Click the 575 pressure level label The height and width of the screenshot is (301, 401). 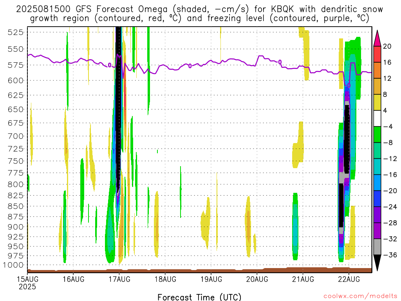coord(16,65)
